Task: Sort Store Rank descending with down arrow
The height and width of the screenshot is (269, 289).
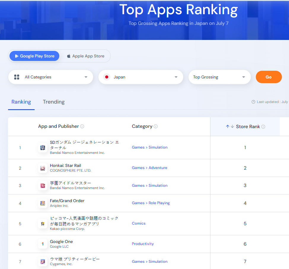Action: [x=232, y=126]
